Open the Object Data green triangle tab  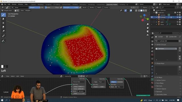[x=152, y=80]
